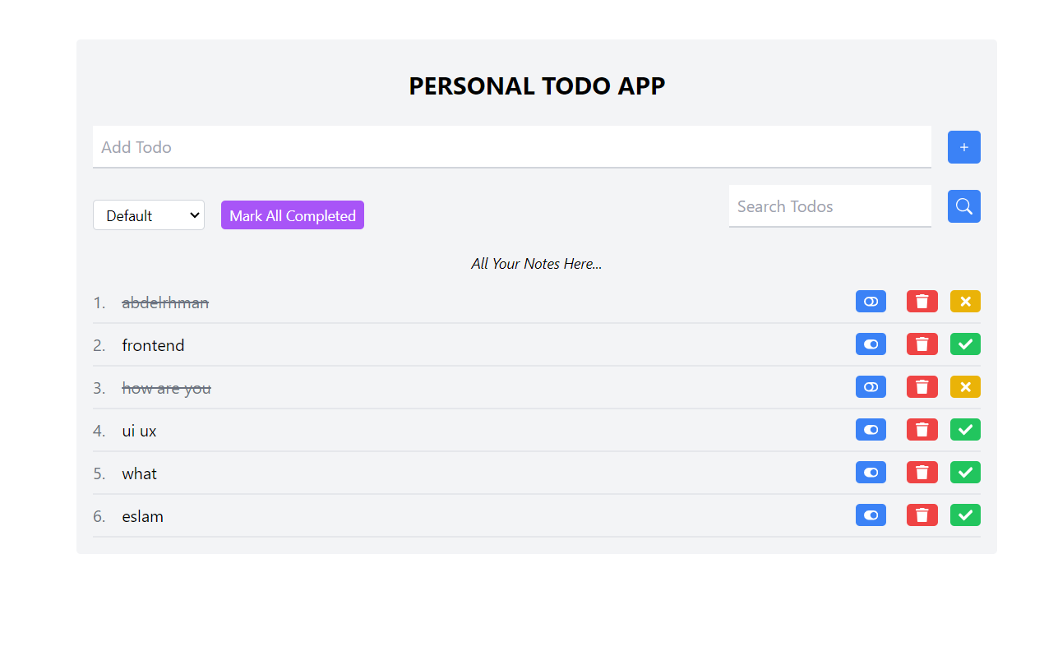This screenshot has width=1044, height=651.
Task: Click green checkmark for 'ui ux'
Action: pyautogui.click(x=965, y=430)
